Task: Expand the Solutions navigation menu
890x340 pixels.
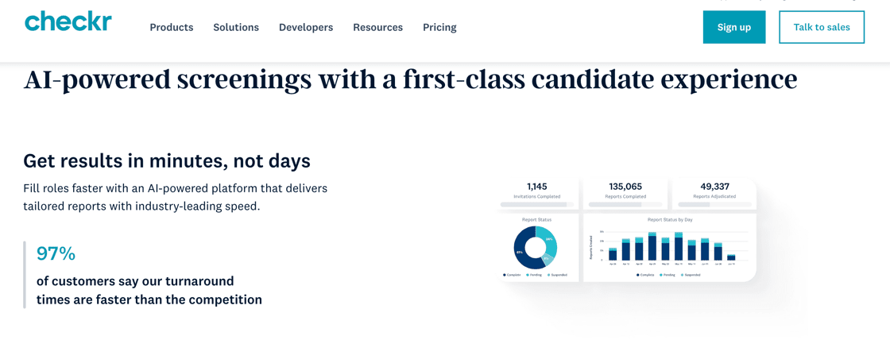Action: 236,27
